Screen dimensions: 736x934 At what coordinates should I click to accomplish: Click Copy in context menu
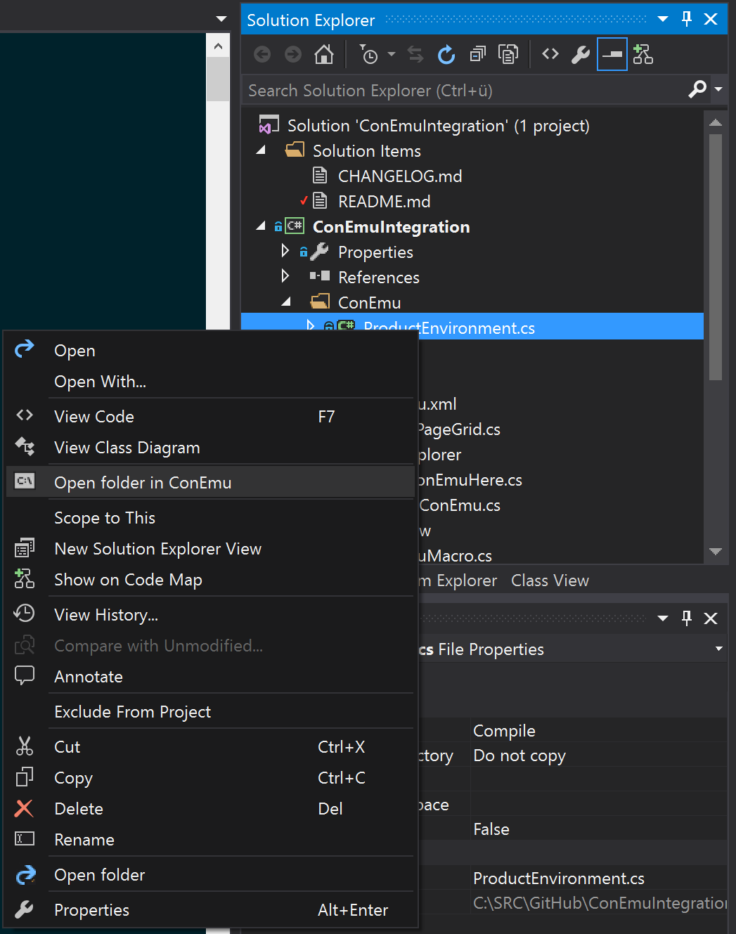coord(73,778)
